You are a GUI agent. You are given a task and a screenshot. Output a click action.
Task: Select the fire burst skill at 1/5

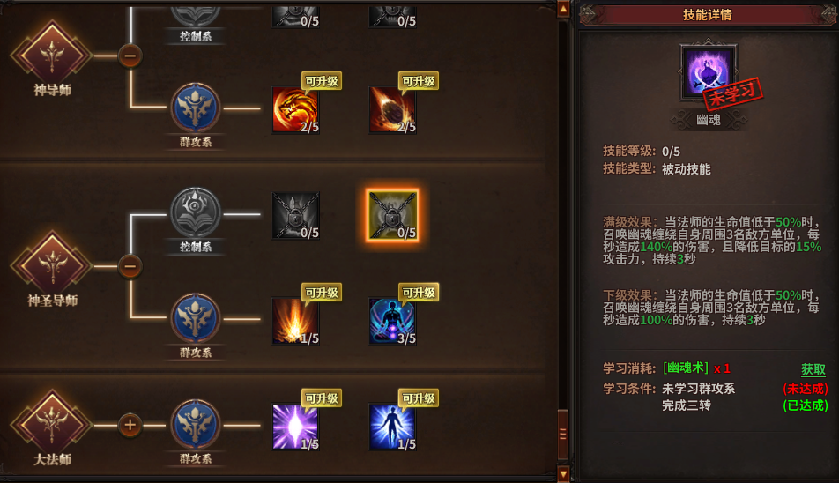pyautogui.click(x=295, y=321)
